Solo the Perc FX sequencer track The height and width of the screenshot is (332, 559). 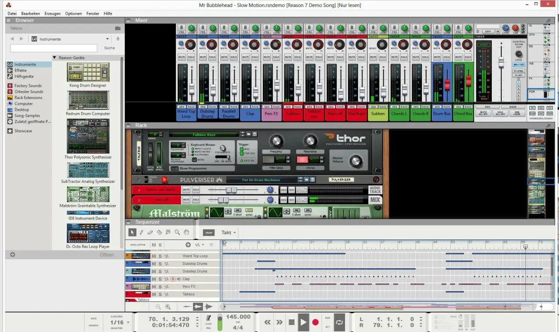click(160, 287)
